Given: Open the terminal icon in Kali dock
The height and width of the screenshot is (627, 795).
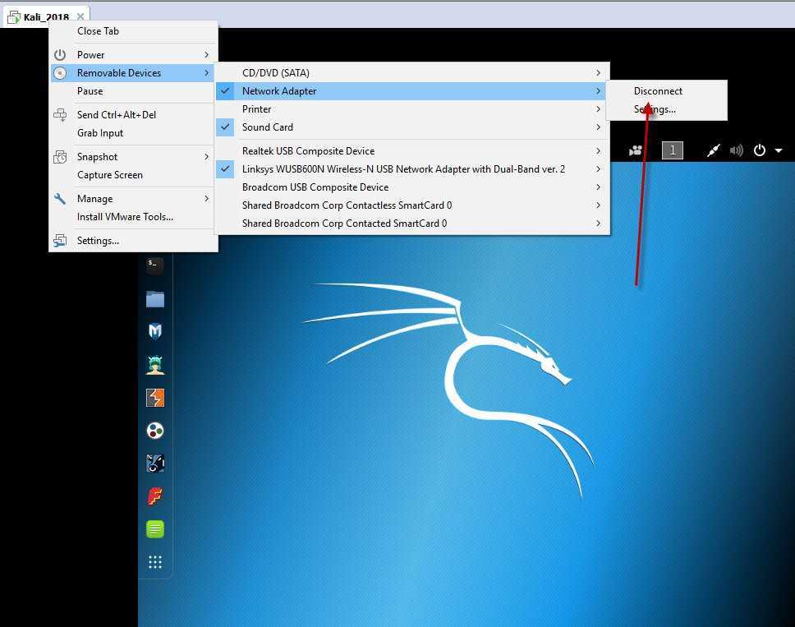Looking at the screenshot, I should point(154,265).
